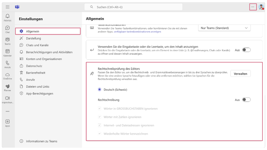Screen dimensions: 267x150
Task: Click the Rechtschreibung label
Action: [108, 100]
